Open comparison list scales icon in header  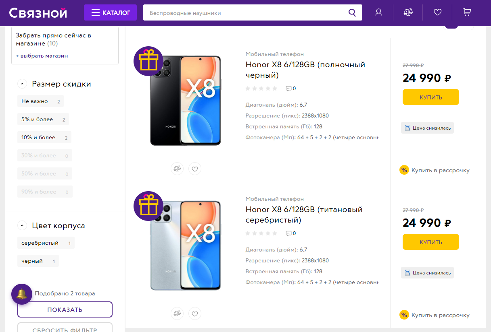pyautogui.click(x=408, y=12)
